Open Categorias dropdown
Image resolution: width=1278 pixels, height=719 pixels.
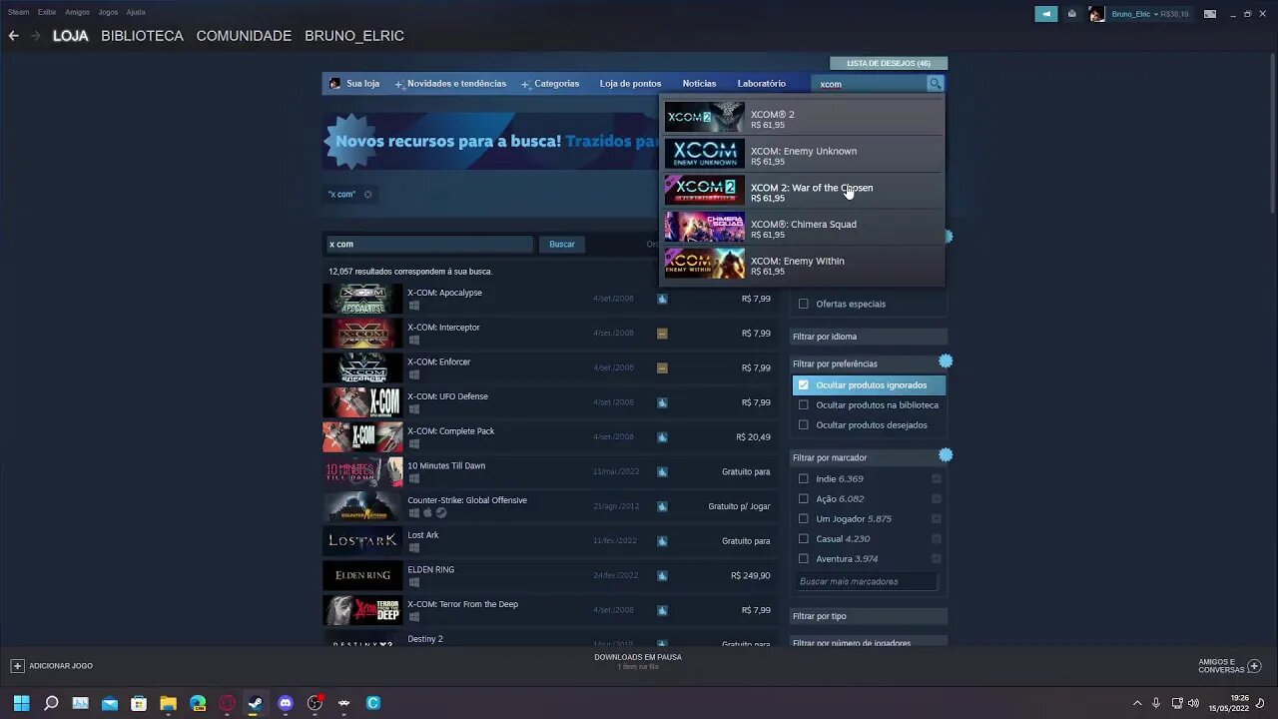click(x=550, y=84)
